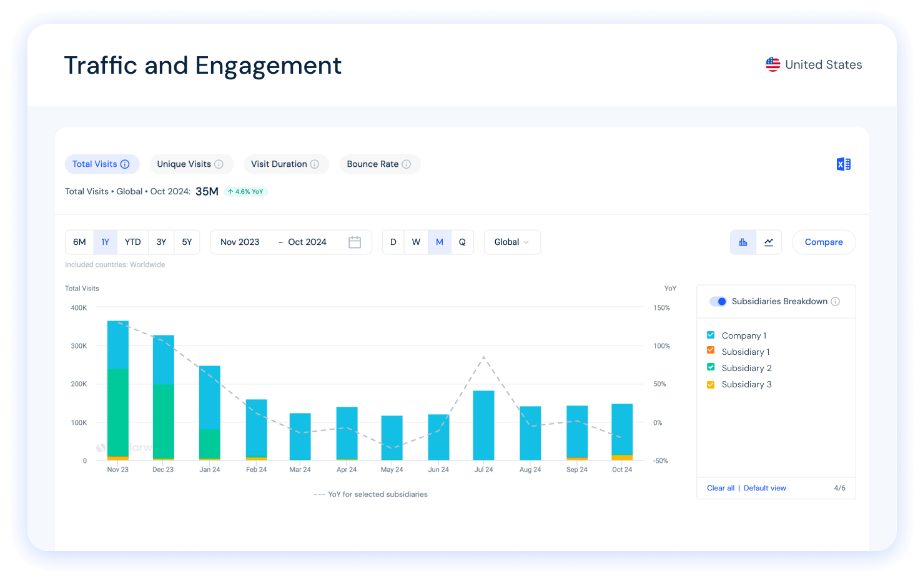The image size is (923, 581).
Task: Uncheck Subsidiary 2 in the breakdown list
Action: coord(710,367)
